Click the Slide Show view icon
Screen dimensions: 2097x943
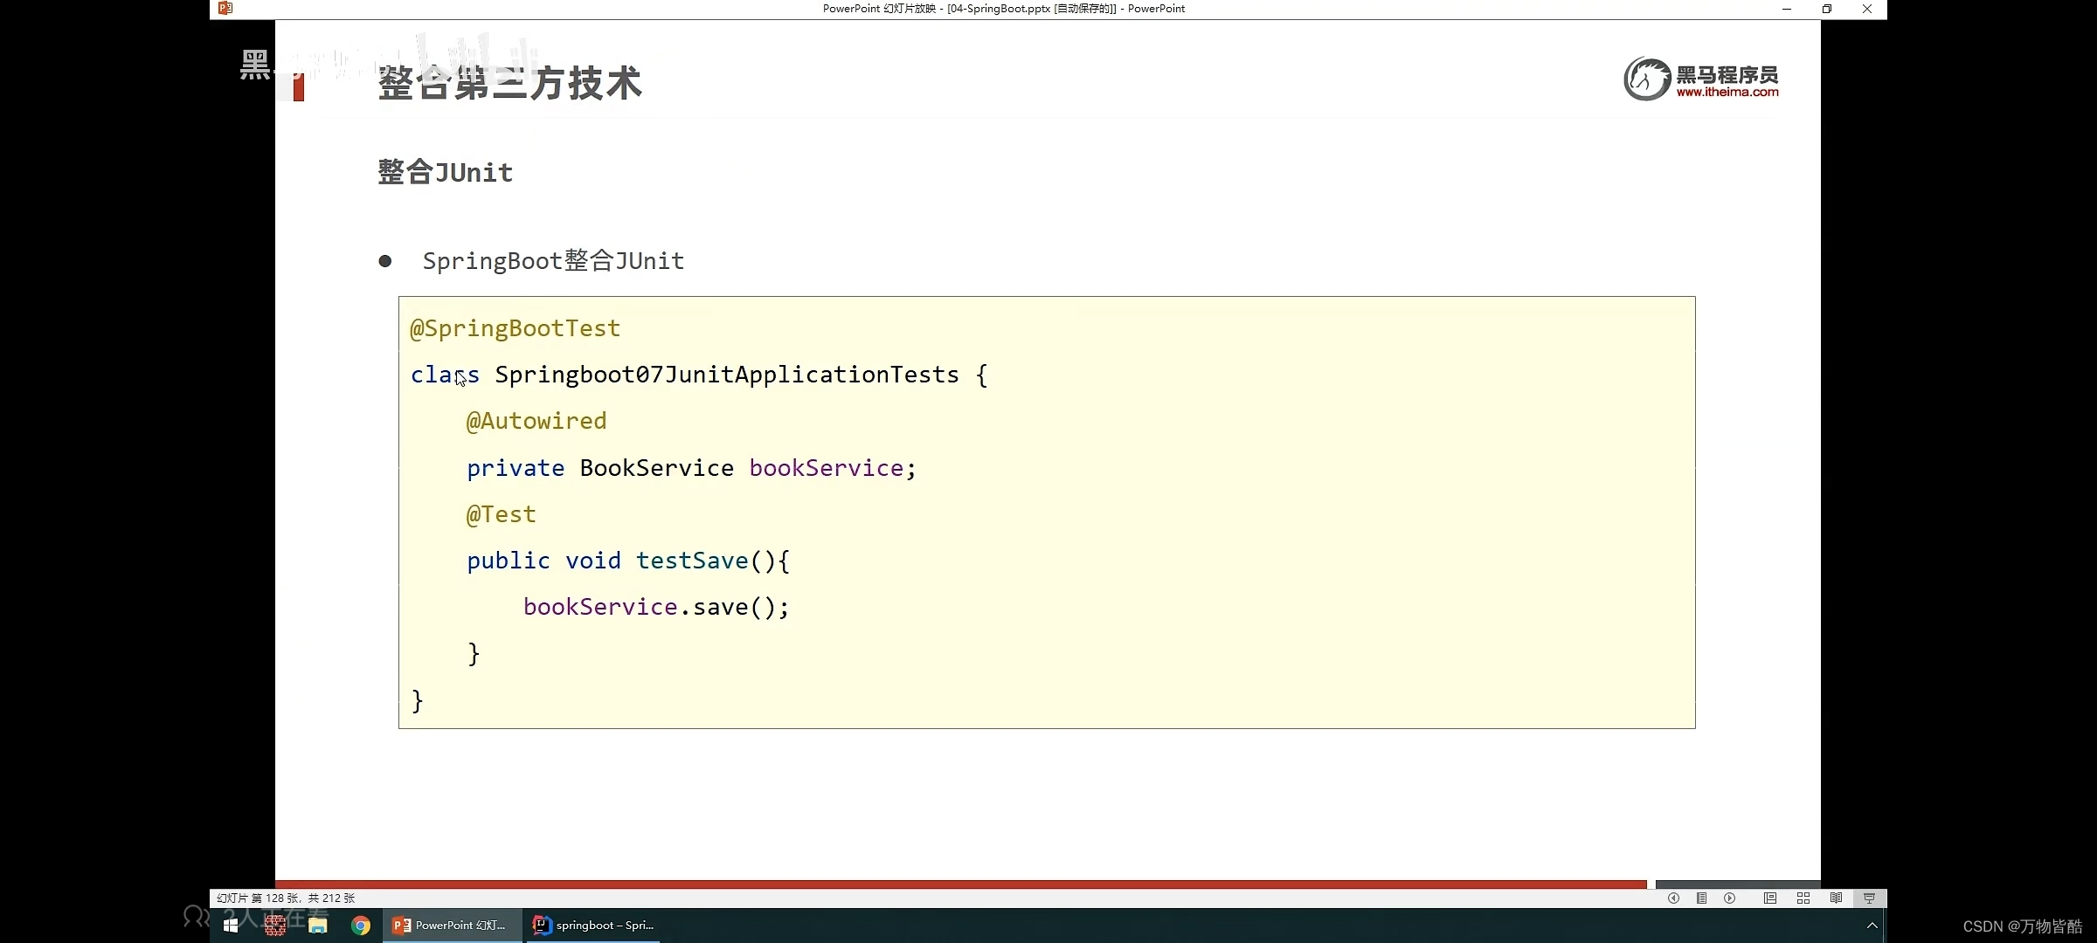[1869, 898]
